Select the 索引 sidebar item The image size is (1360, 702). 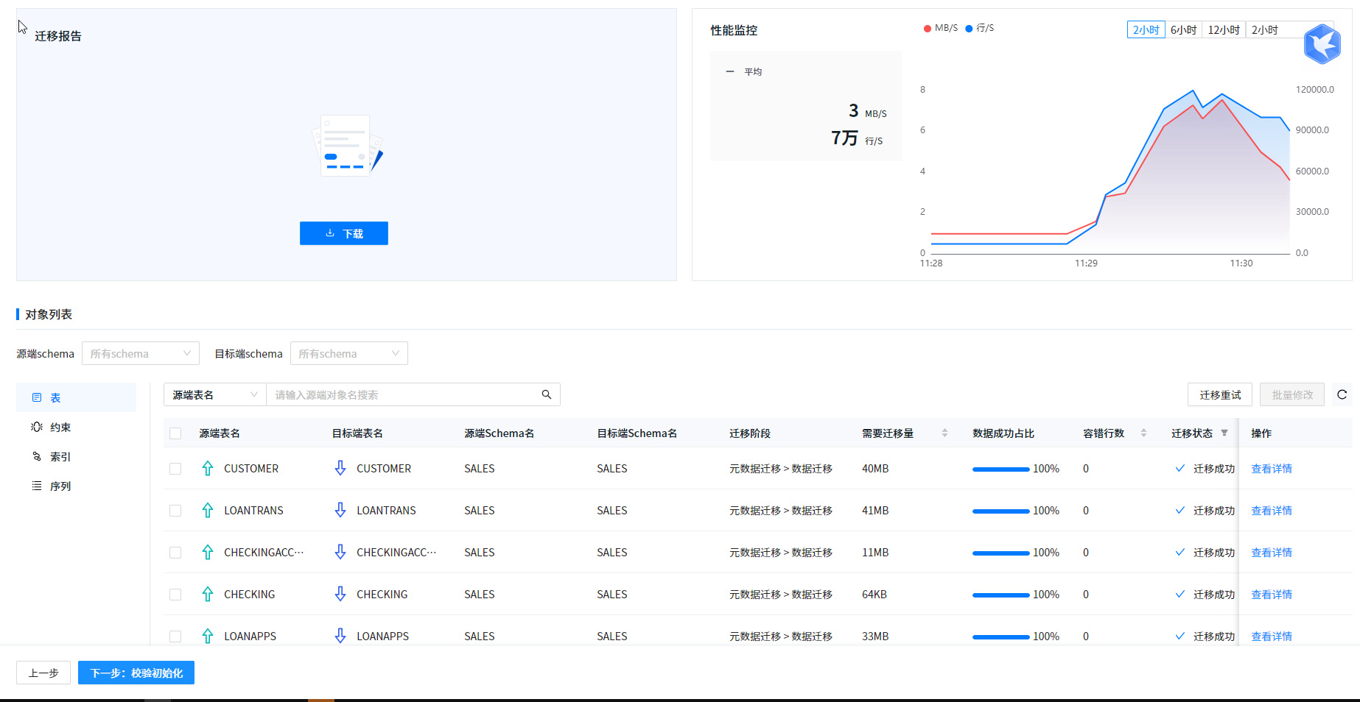point(77,456)
